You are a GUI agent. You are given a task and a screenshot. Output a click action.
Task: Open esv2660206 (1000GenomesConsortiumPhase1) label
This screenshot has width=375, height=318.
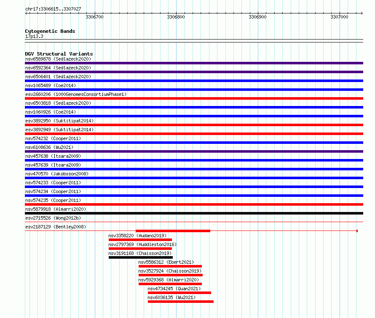[76, 94]
